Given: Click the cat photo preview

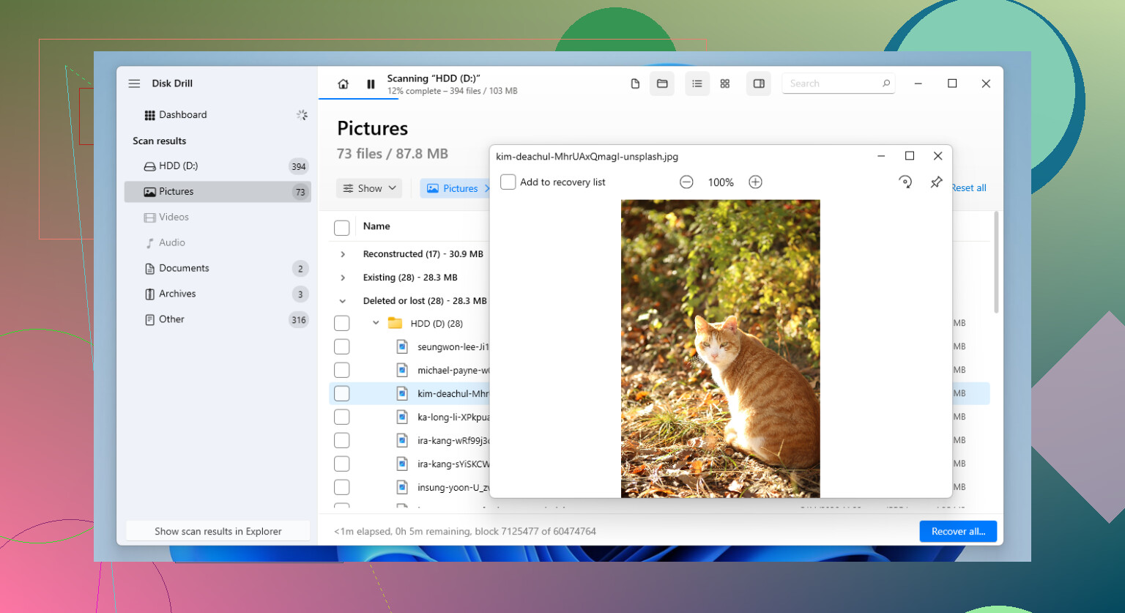Looking at the screenshot, I should (x=721, y=349).
